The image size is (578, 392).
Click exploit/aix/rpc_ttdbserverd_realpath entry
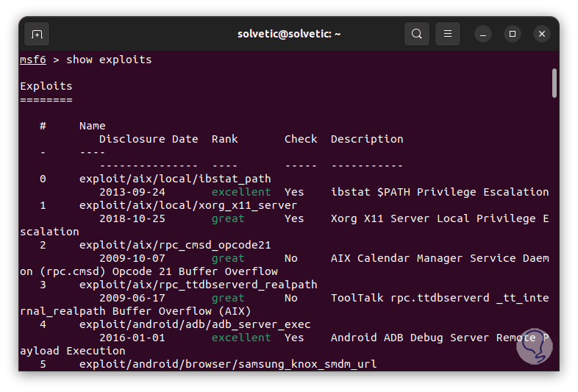(199, 285)
